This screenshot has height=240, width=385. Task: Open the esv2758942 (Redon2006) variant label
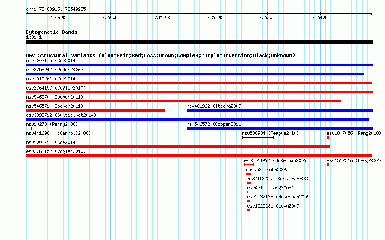point(55,70)
